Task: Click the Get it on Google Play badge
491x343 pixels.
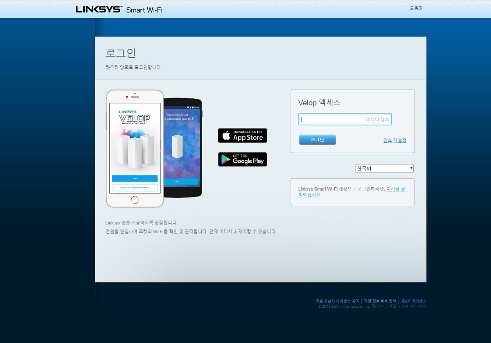Action: 242,159
